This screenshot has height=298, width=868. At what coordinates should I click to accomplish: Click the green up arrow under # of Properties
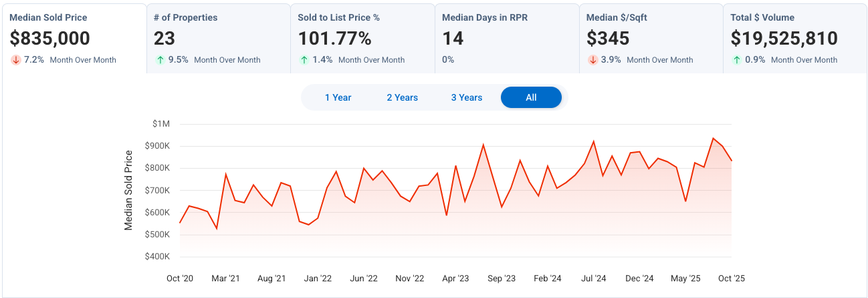160,59
